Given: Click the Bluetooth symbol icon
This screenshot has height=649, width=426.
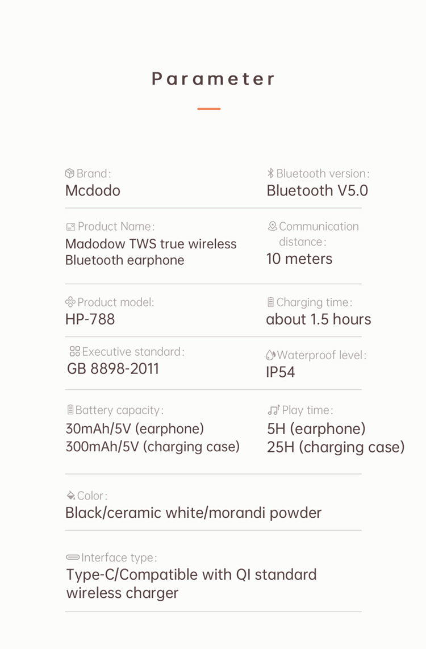Looking at the screenshot, I should 270,173.
